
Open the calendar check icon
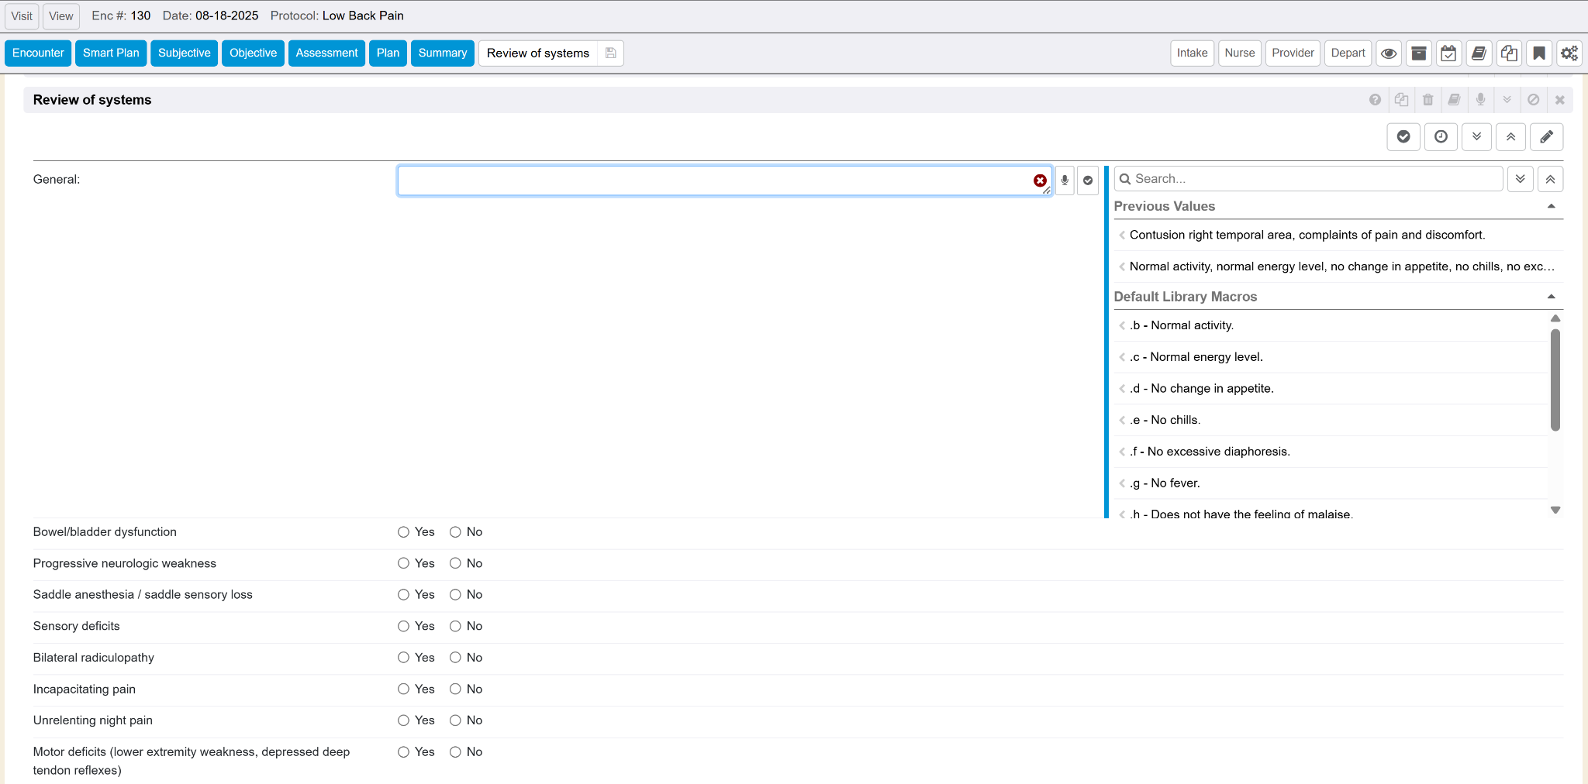1448,53
